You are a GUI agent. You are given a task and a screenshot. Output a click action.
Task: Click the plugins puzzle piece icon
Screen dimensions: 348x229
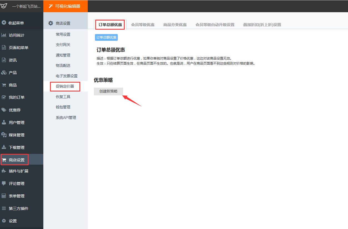[x=4, y=171]
